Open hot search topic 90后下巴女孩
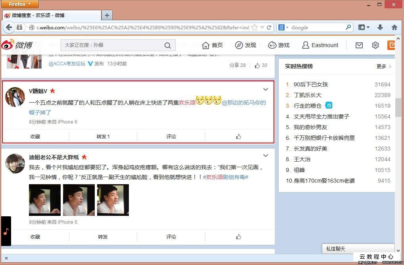Viewport: 404px width, 265px height. pos(310,84)
